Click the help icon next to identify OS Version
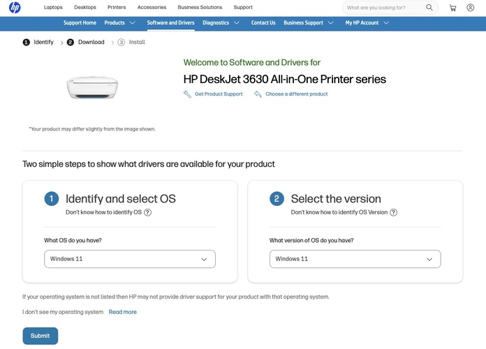Screen dimensions: 486x349 point(393,212)
